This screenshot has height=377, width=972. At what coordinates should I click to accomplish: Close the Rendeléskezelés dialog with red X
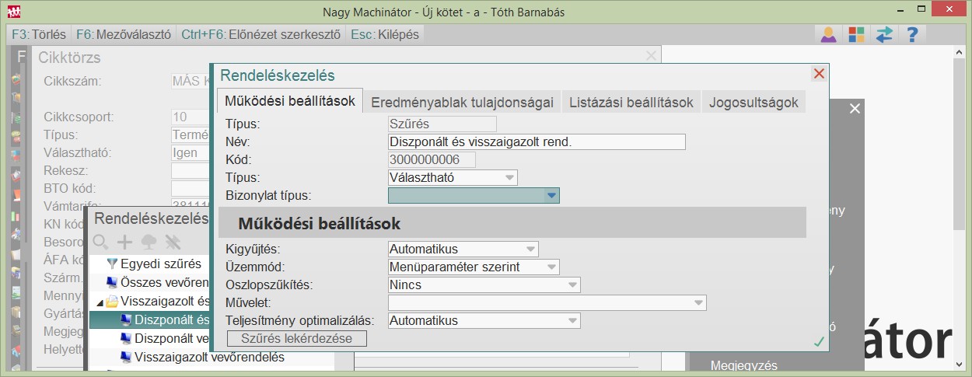[x=818, y=74]
